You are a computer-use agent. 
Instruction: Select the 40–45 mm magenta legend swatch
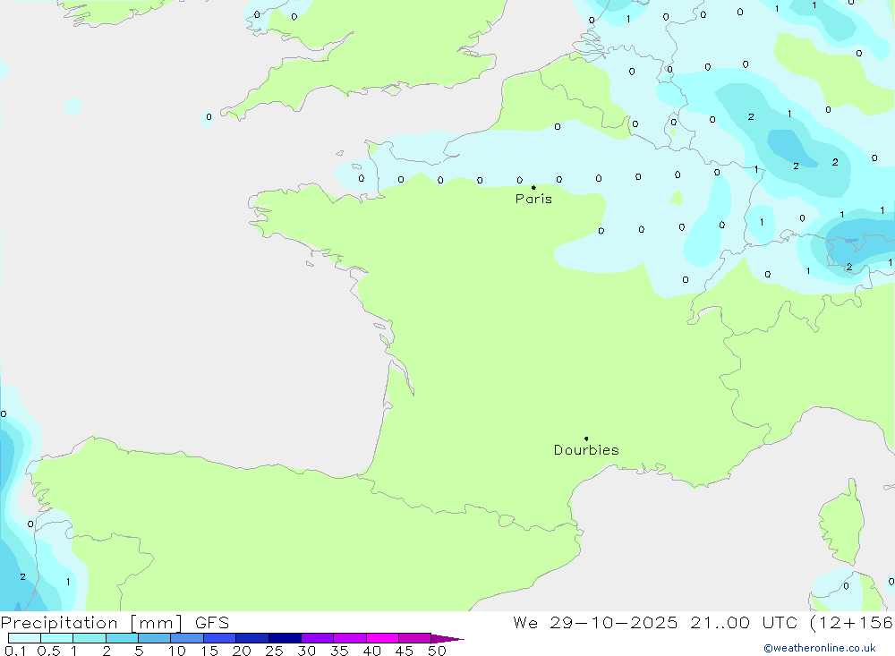pyautogui.click(x=382, y=638)
